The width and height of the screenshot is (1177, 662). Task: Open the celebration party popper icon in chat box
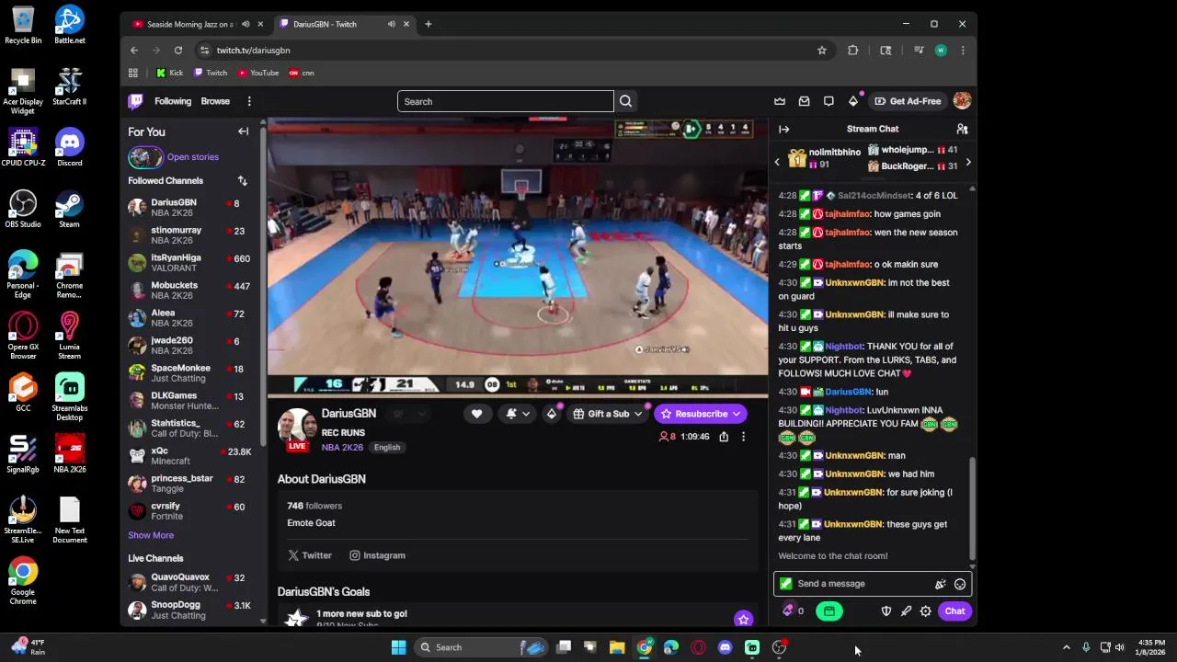point(940,584)
